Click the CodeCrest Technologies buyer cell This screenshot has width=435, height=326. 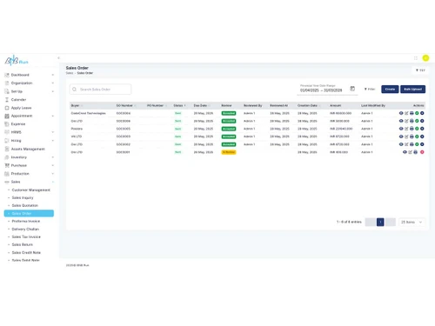(x=88, y=113)
